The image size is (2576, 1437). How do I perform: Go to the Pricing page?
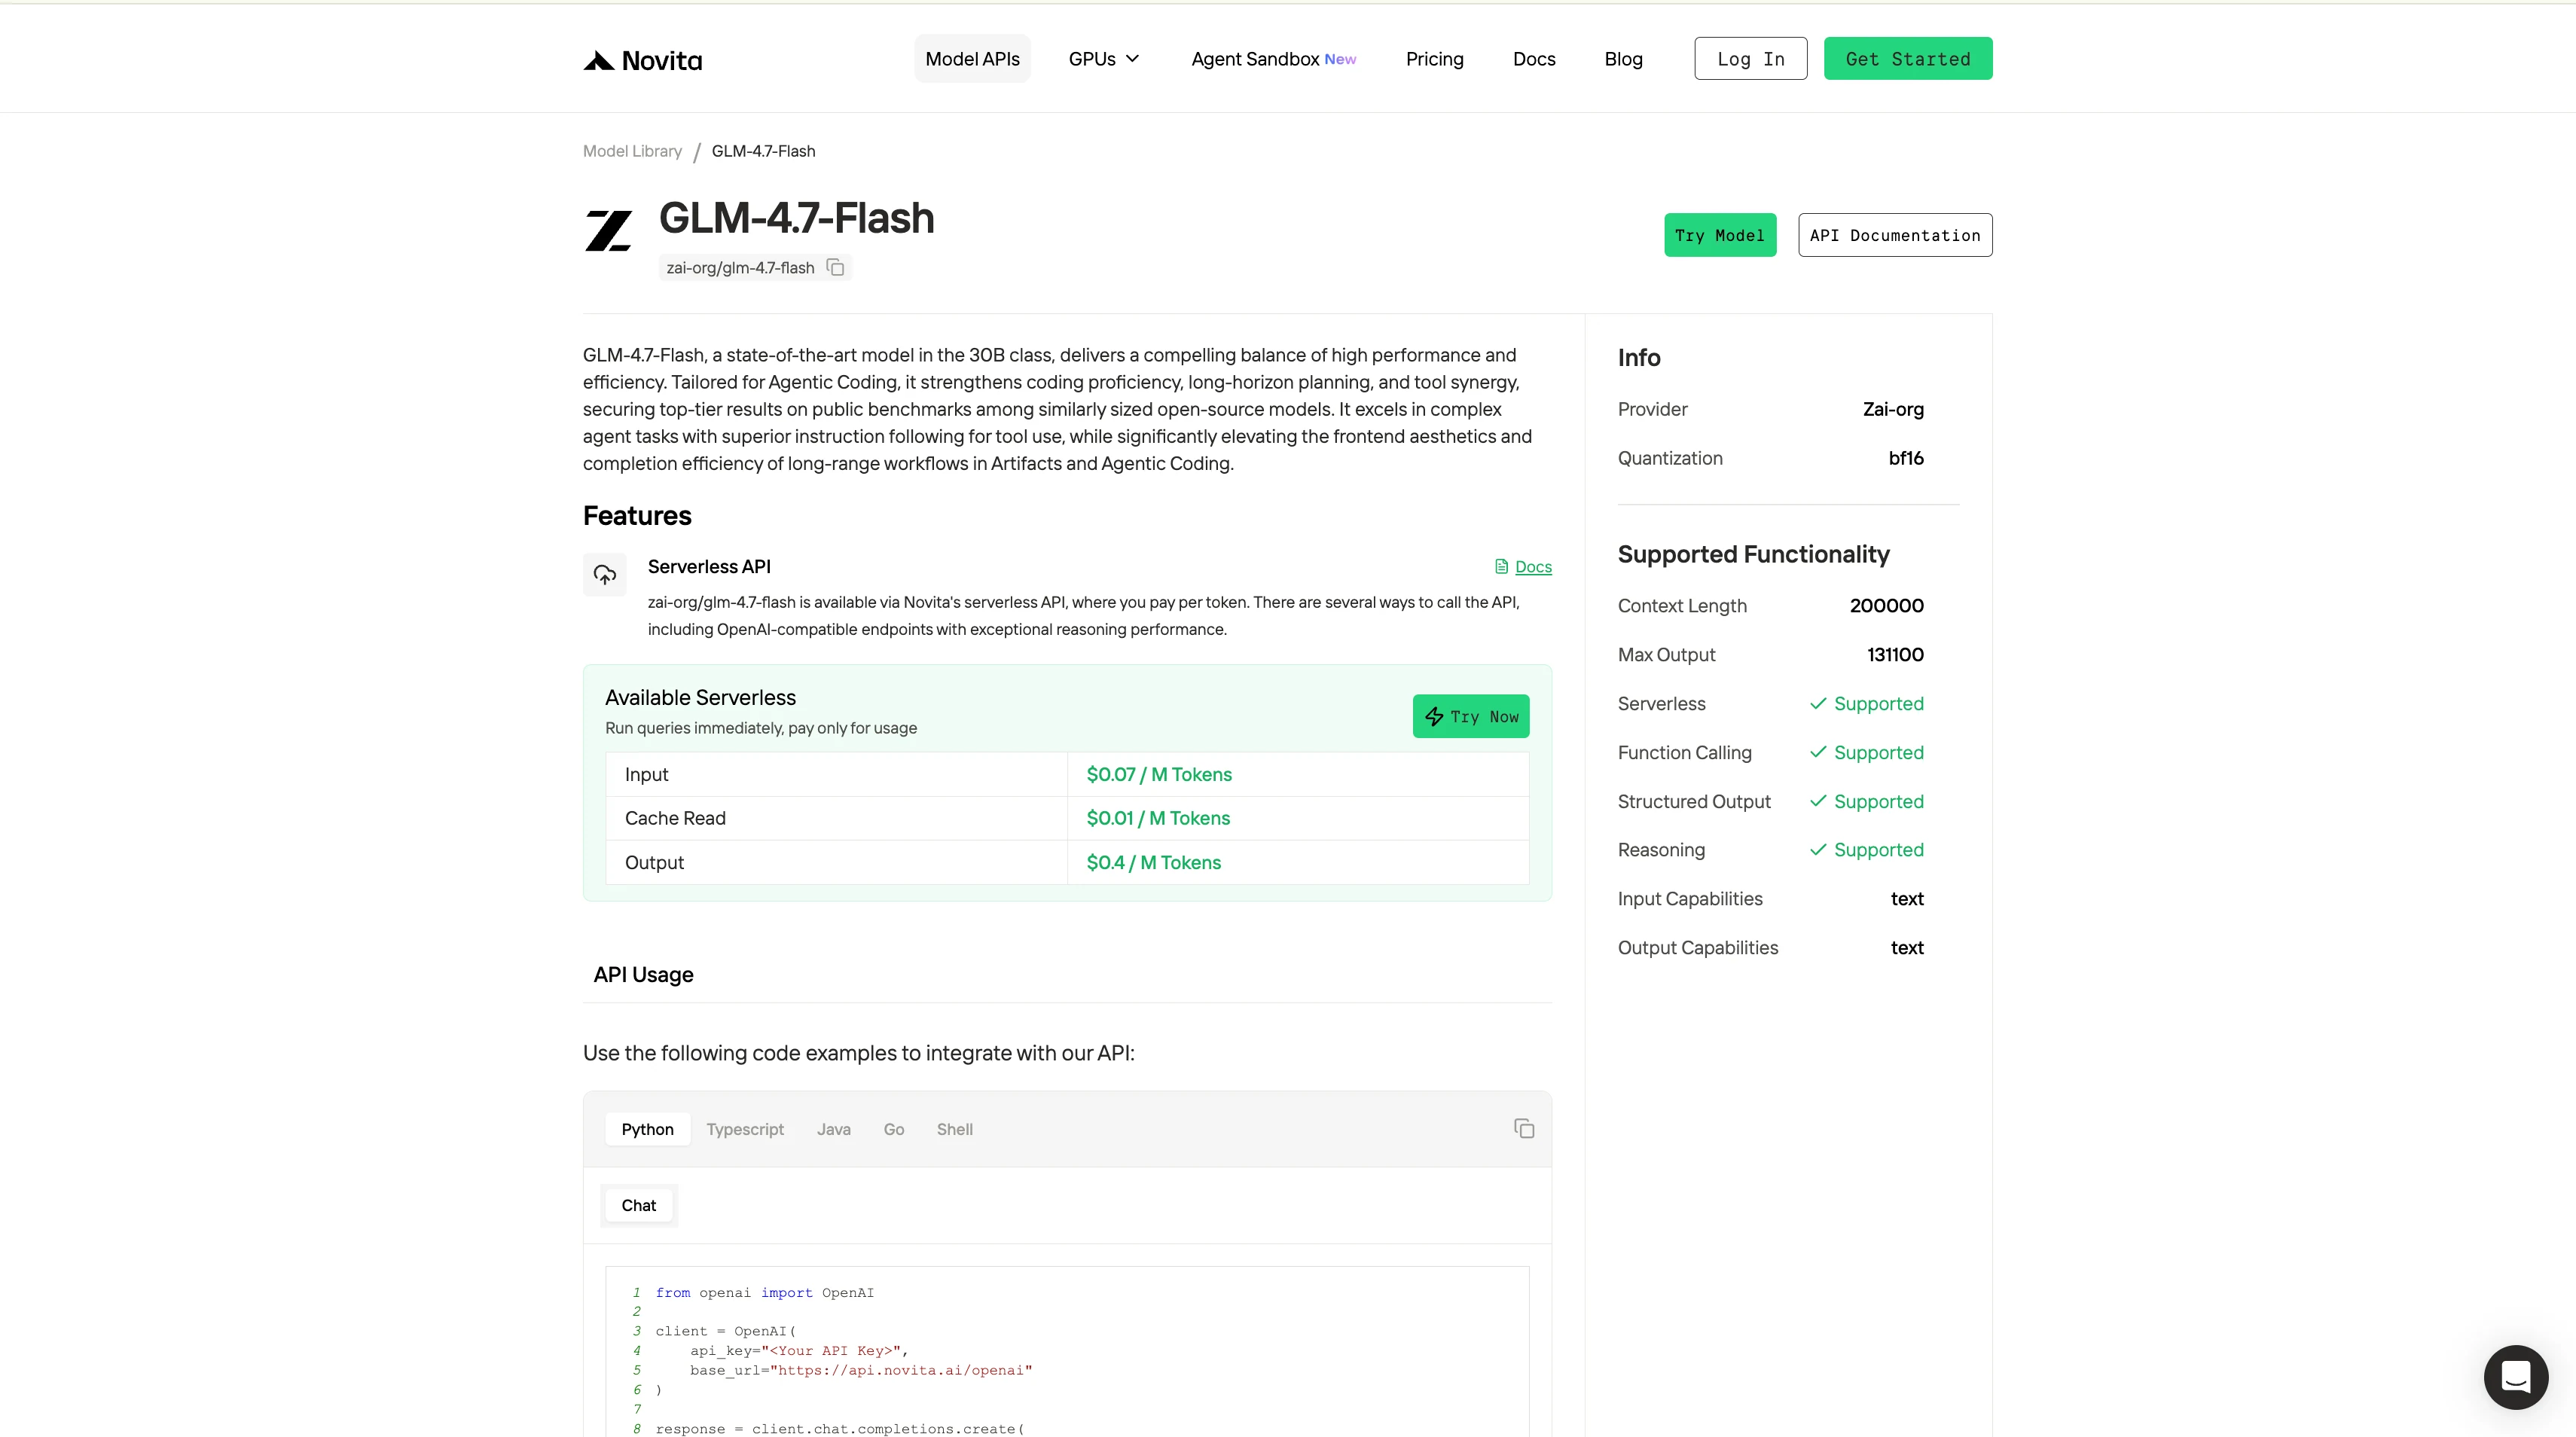coord(1434,59)
